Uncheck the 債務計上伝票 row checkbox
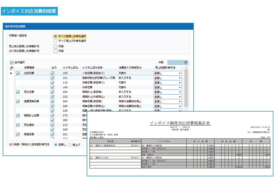The width and height of the screenshot is (277, 188). pos(18,115)
